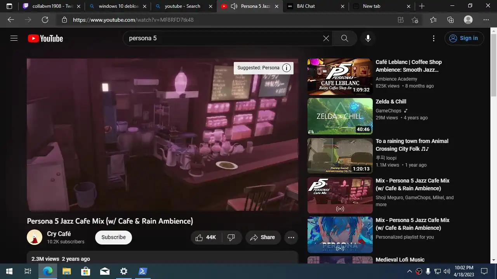The image size is (497, 279).
Task: Open the Suggested: Persona info card icon
Action: pyautogui.click(x=287, y=68)
